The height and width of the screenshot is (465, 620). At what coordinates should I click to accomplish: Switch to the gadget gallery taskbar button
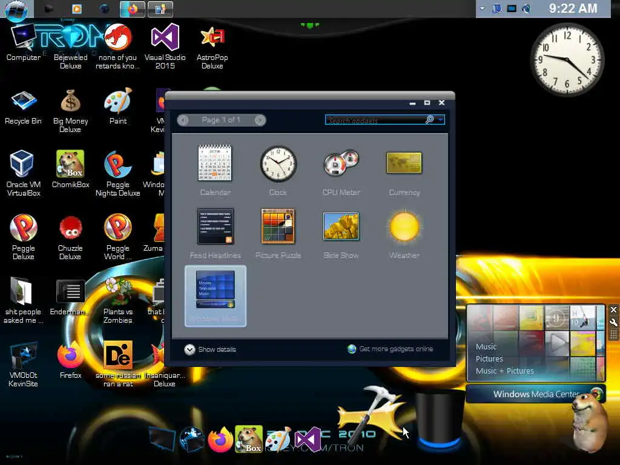pyautogui.click(x=160, y=9)
